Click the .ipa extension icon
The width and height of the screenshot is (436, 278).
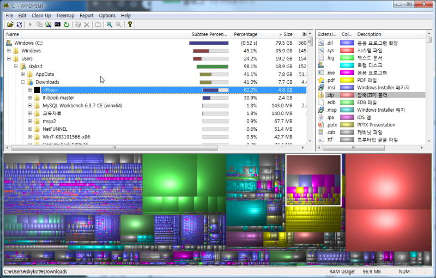(x=321, y=117)
